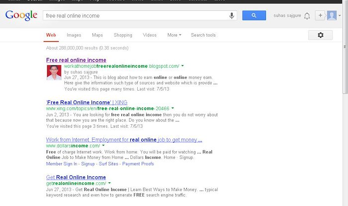The height and width of the screenshot is (206, 348).
Task: Open the Member Sign In sitelink
Action: coord(62,164)
